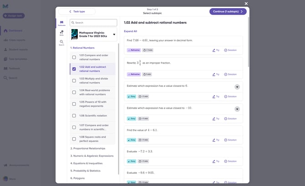Close the modal with the X icon
Image resolution: width=305 pixels, height=186 pixels.
pyautogui.click(x=246, y=4)
